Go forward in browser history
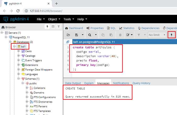177x115 pixels. tap(11, 11)
